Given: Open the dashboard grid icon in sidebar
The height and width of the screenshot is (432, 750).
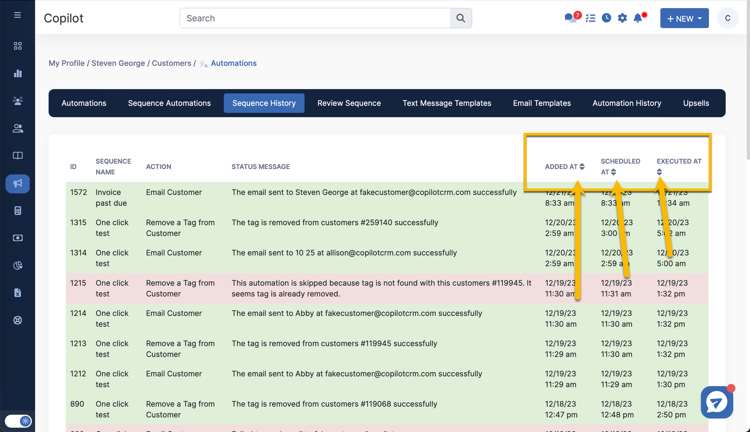Looking at the screenshot, I should click(x=18, y=46).
